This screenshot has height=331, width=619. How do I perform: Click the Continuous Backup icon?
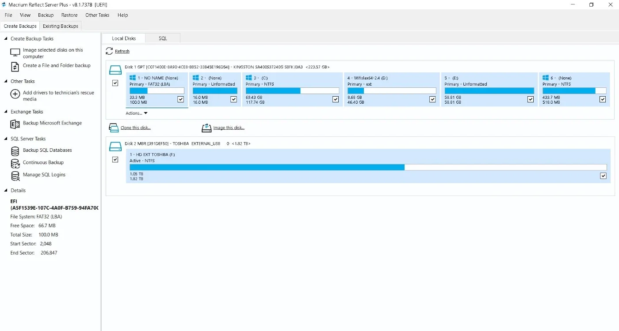[x=15, y=163]
